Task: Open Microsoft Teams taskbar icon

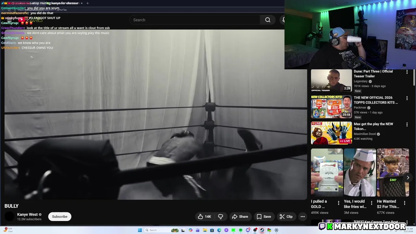Action: [x=198, y=230]
